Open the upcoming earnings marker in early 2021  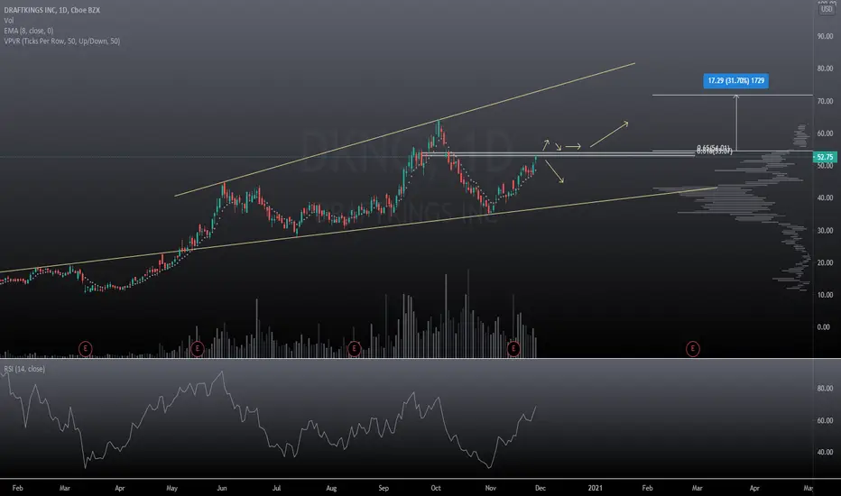tap(693, 348)
